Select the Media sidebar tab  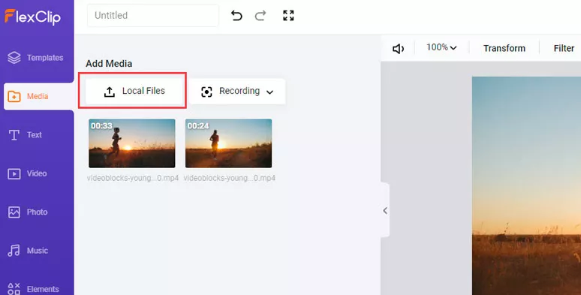pyautogui.click(x=38, y=96)
